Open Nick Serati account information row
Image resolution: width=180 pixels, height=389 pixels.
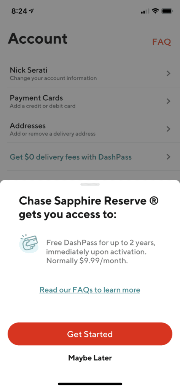[90, 73]
